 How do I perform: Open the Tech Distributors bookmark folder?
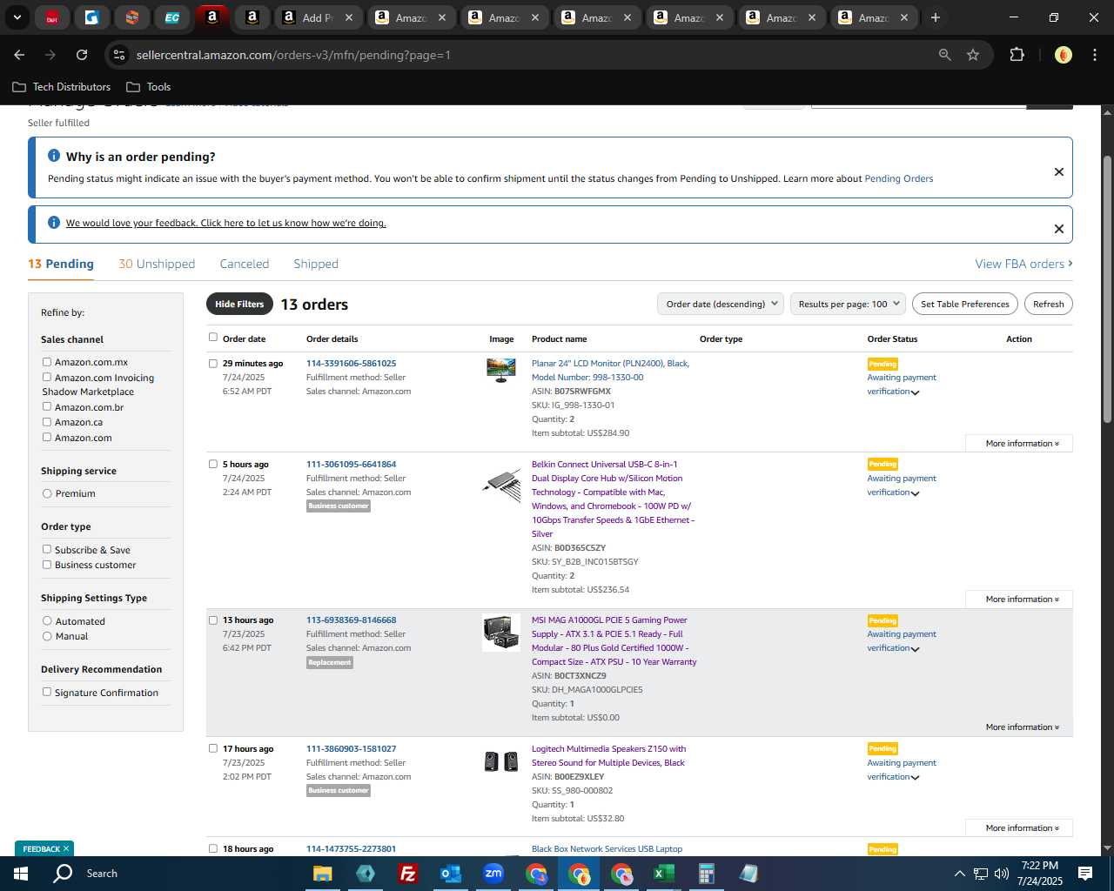(x=62, y=87)
